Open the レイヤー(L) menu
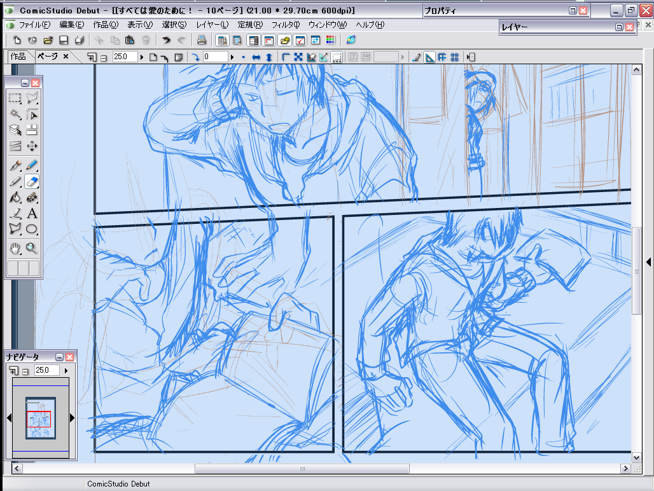The width and height of the screenshot is (654, 491). 212,25
